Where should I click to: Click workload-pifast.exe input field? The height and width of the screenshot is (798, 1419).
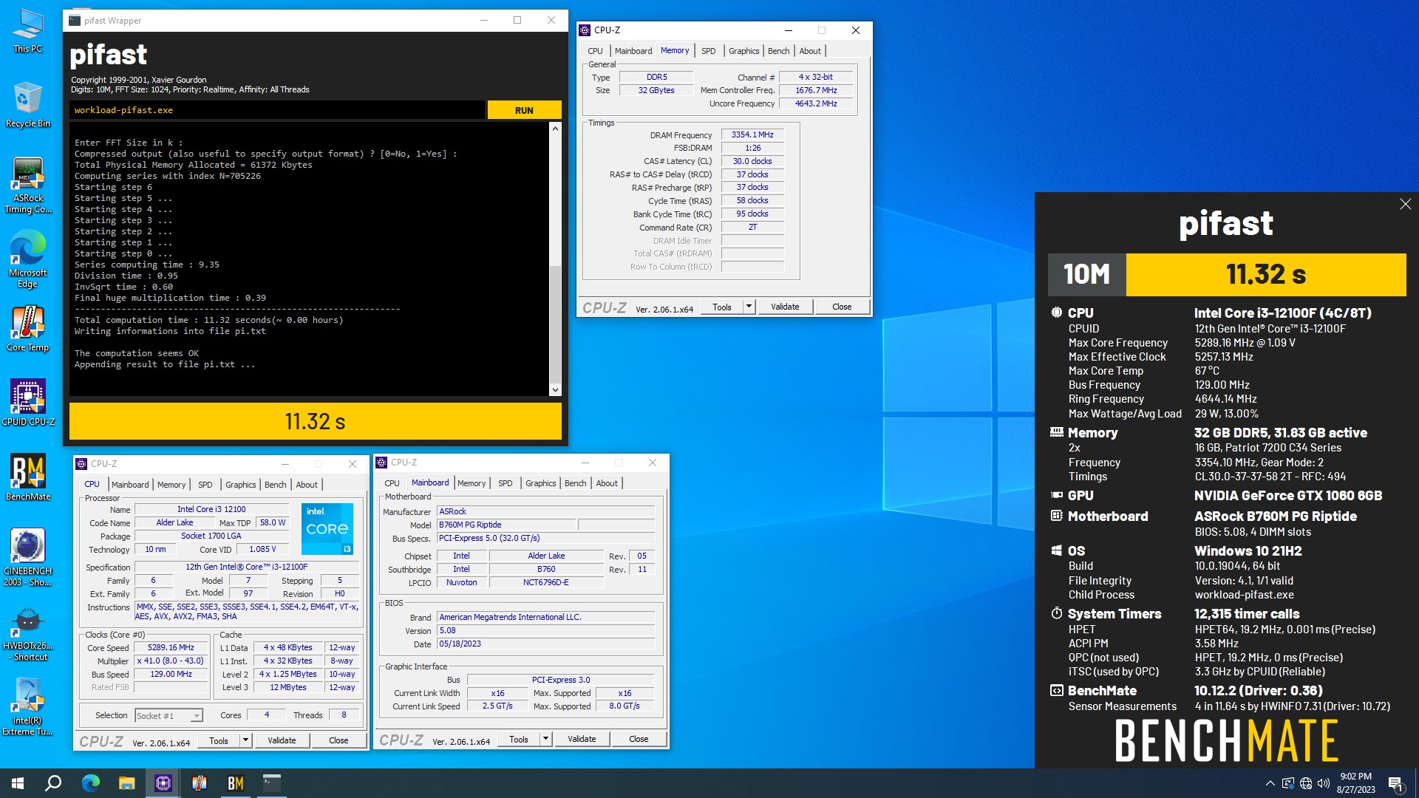point(277,110)
